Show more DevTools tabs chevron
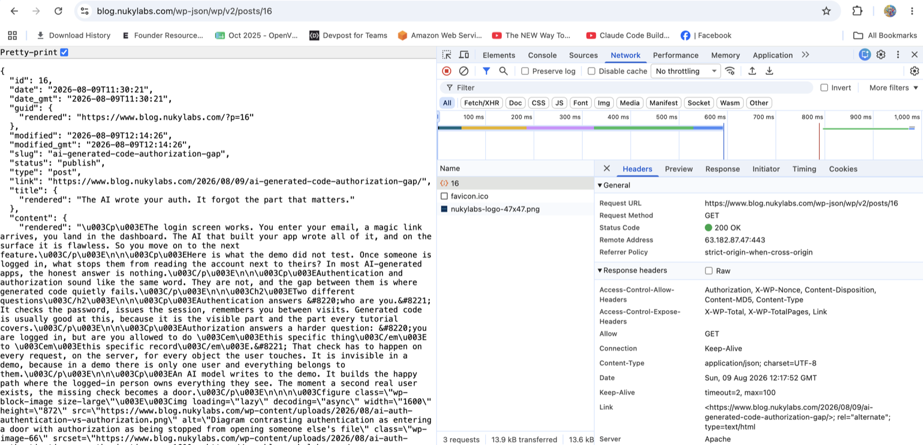This screenshot has height=445, width=923. point(805,55)
